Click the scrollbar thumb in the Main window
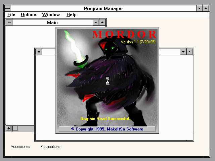 15,128
